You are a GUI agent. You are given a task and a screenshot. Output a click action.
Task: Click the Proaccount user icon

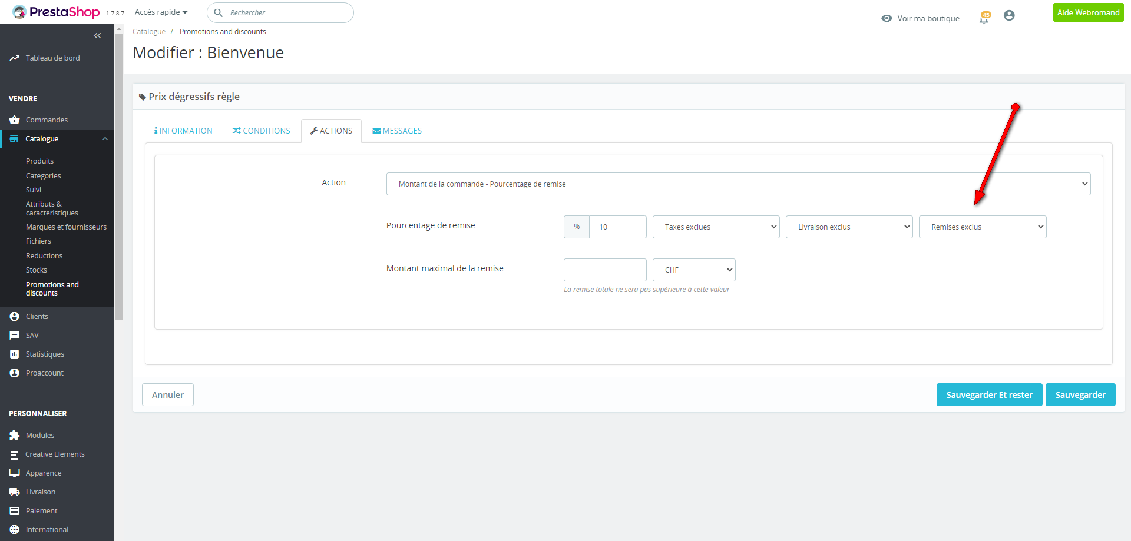point(15,373)
